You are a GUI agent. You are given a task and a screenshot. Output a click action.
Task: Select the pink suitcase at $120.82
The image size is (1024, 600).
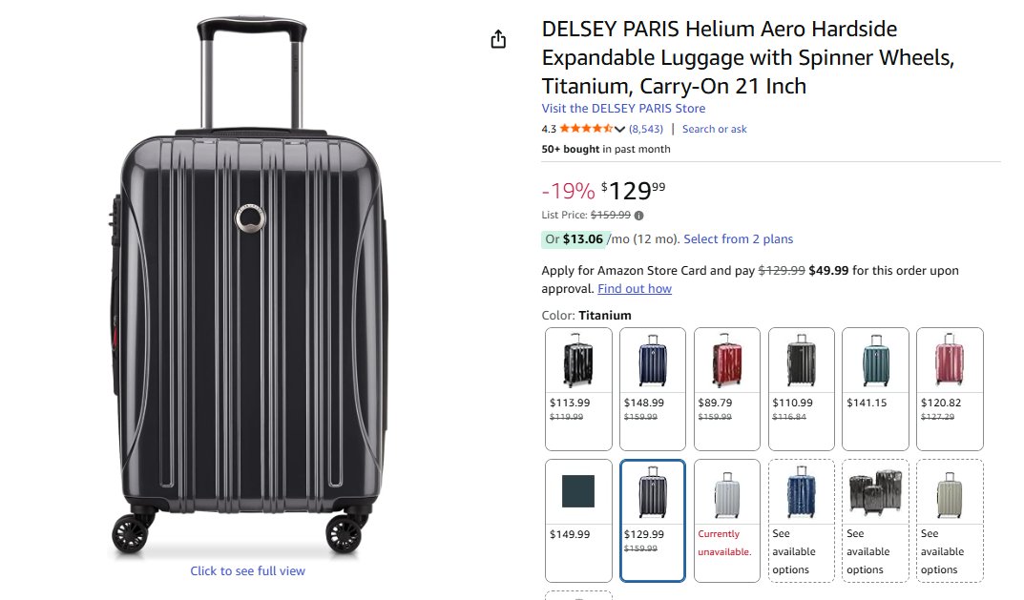950,389
